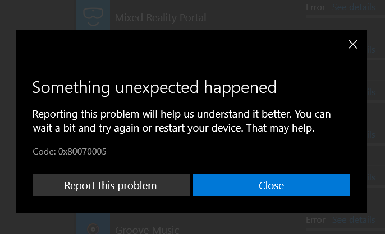
Task: Select the Groove Music app name
Action: pos(147,230)
